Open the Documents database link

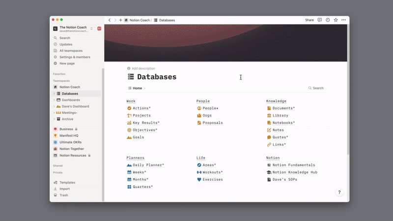(x=284, y=108)
